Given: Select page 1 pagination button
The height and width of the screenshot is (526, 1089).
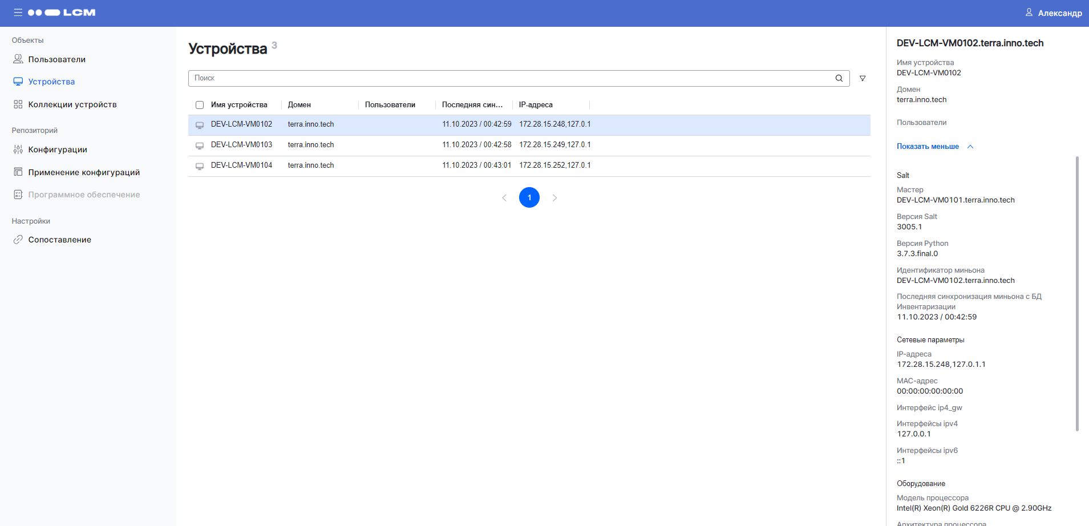Looking at the screenshot, I should 529,197.
